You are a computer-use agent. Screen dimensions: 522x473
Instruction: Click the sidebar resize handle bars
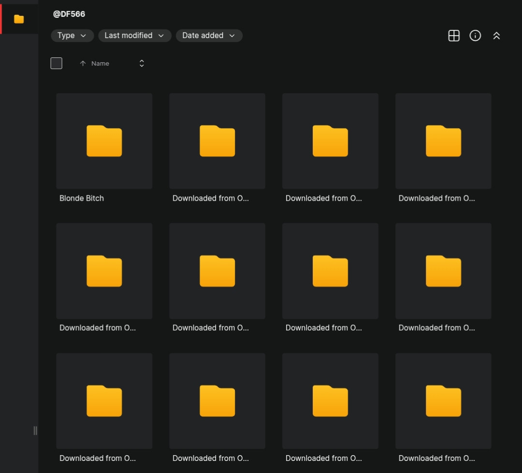click(35, 431)
